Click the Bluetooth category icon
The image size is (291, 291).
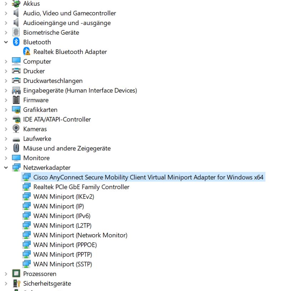click(16, 42)
